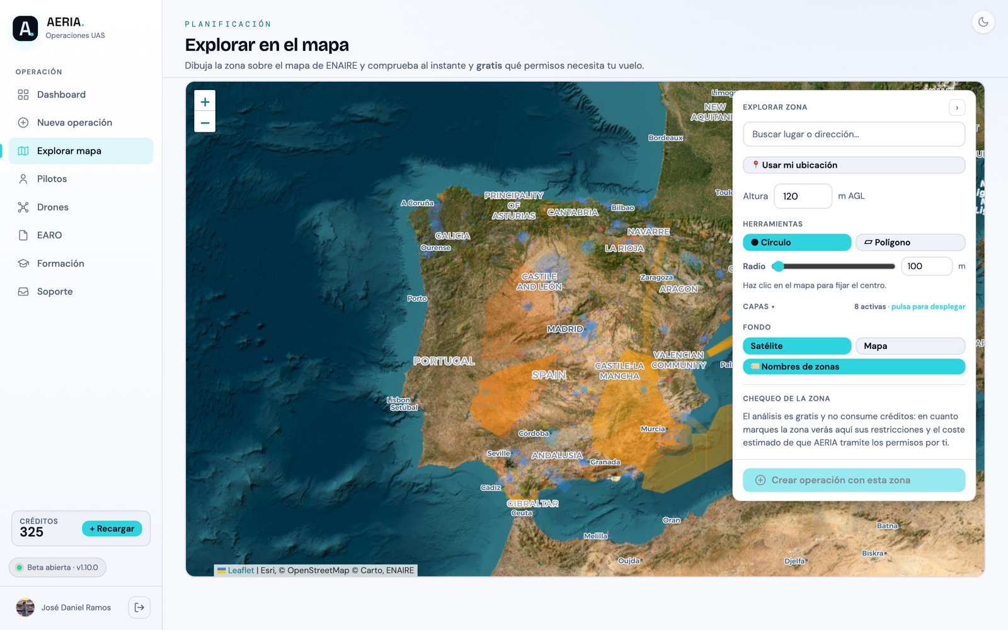Click the Drones sidebar icon

click(23, 207)
